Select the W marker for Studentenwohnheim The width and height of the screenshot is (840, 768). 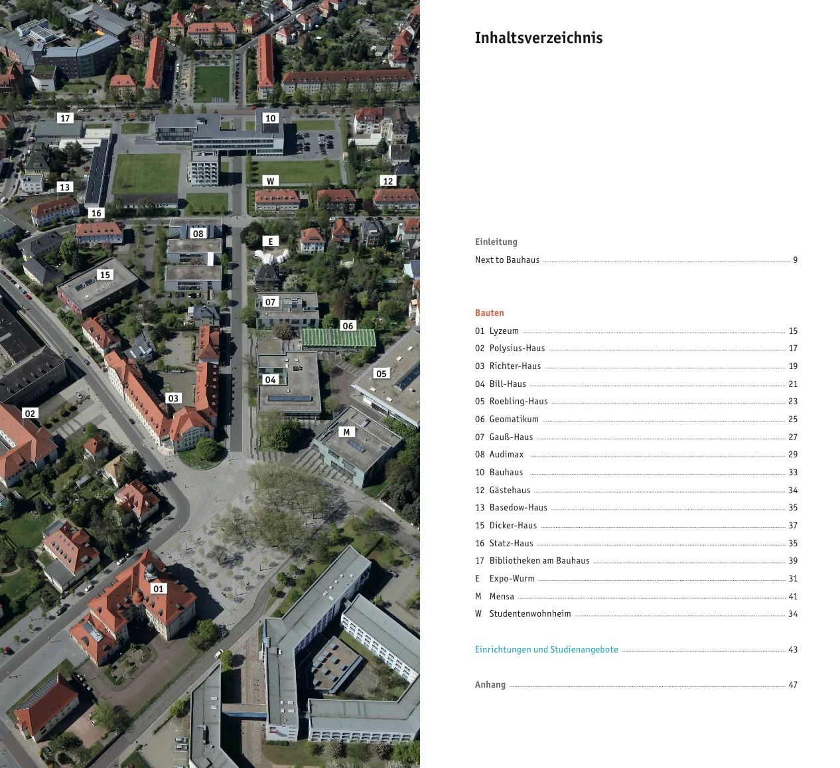[270, 181]
